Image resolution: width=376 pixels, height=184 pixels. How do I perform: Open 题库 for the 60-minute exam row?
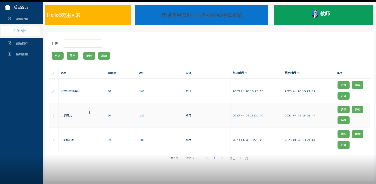(358, 85)
